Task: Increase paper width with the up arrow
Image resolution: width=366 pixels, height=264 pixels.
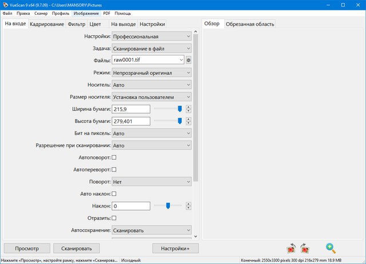Action: tap(188, 107)
